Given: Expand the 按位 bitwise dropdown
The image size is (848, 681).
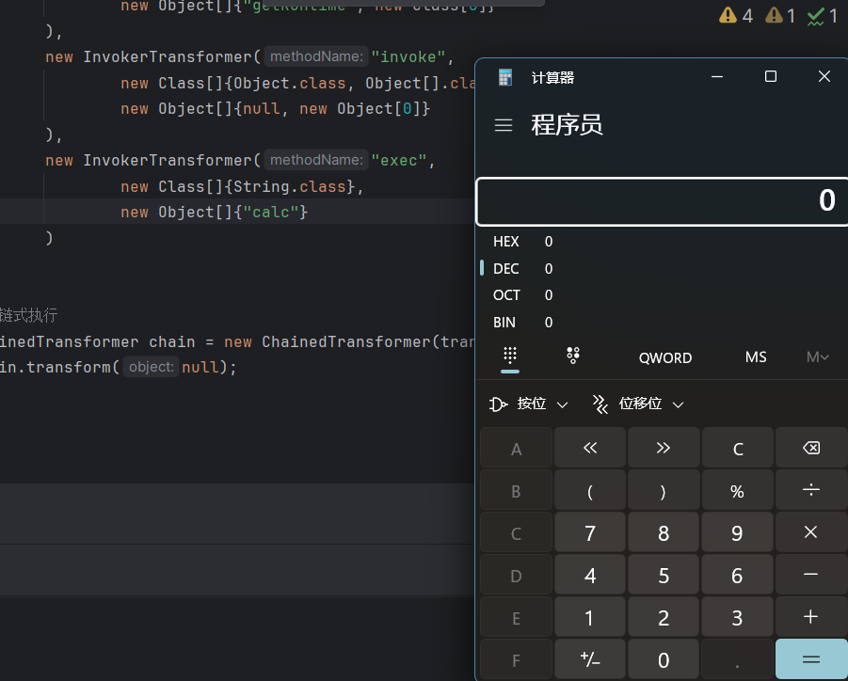Looking at the screenshot, I should (528, 404).
